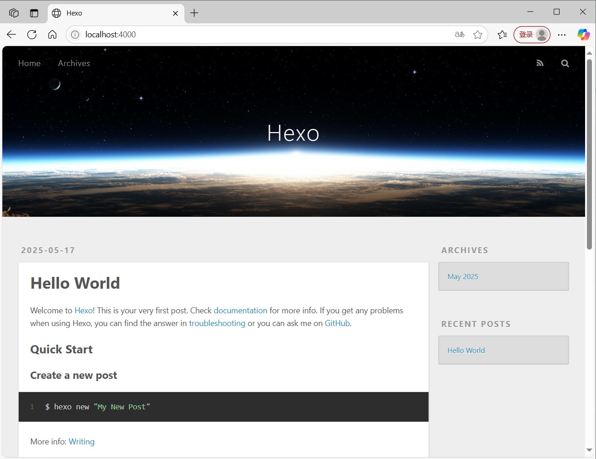View site information icon in address bar

[75, 35]
